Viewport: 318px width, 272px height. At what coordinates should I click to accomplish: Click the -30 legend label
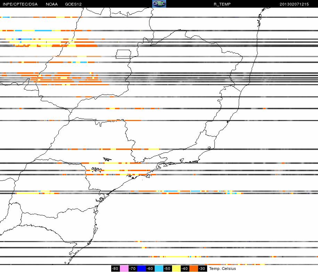pos(202,269)
